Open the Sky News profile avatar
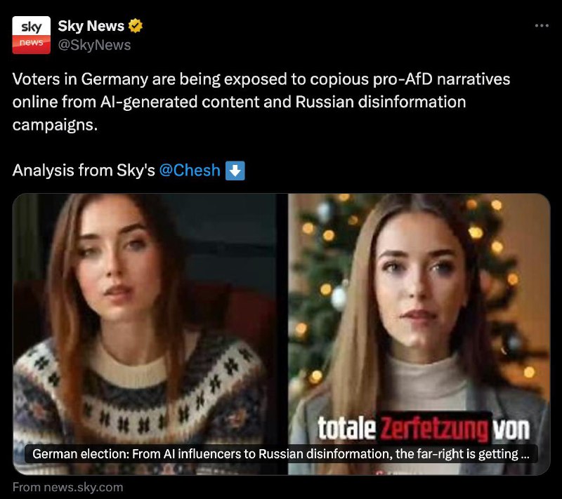This screenshot has height=499, width=562. (x=31, y=34)
